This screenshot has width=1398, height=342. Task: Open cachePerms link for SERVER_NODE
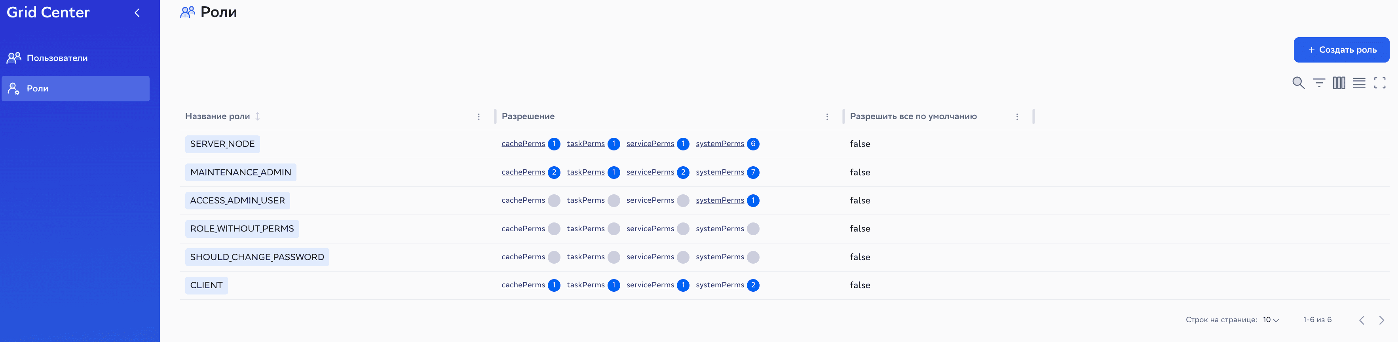point(522,144)
